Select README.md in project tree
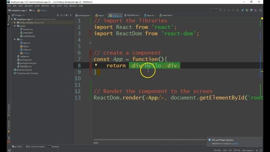This screenshot has height=152, width=270. [x=24, y=67]
